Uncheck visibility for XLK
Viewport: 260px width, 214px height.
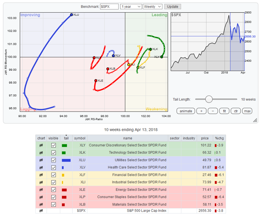(53, 153)
